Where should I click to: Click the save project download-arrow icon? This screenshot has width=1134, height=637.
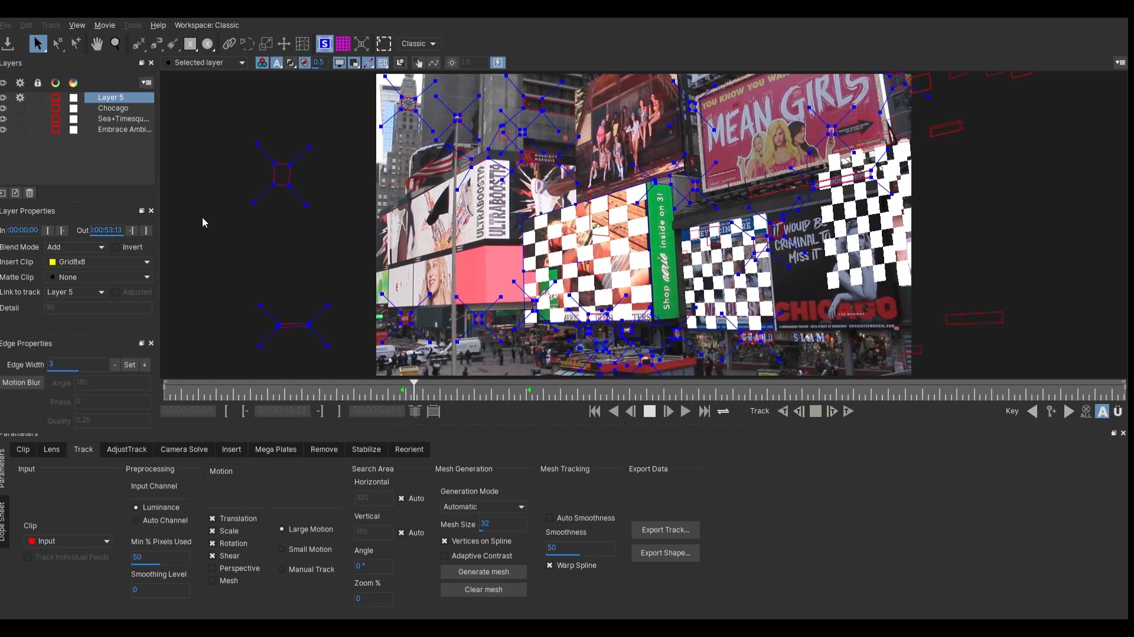8,44
